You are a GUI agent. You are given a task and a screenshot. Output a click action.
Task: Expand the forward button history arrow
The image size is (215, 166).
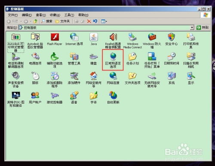coord(31,22)
